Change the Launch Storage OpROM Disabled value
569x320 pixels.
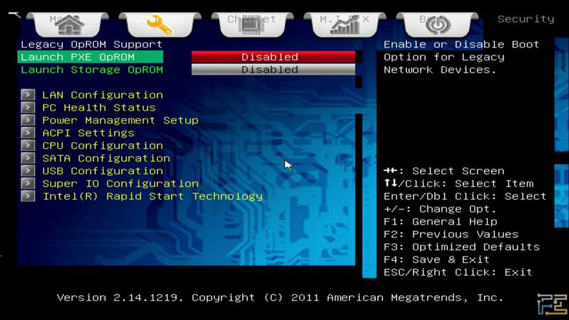(273, 69)
